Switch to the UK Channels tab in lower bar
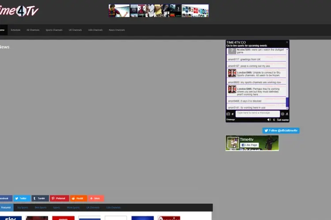This screenshot has width=331, height=220. [x=93, y=208]
